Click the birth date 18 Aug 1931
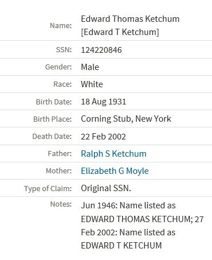 point(104,102)
